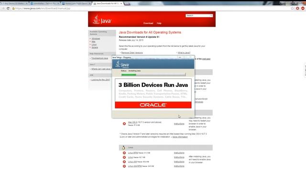Image resolution: width=306 pixels, height=172 pixels.
Task: Click the bookmark star in the address bar
Action: click(292, 9)
